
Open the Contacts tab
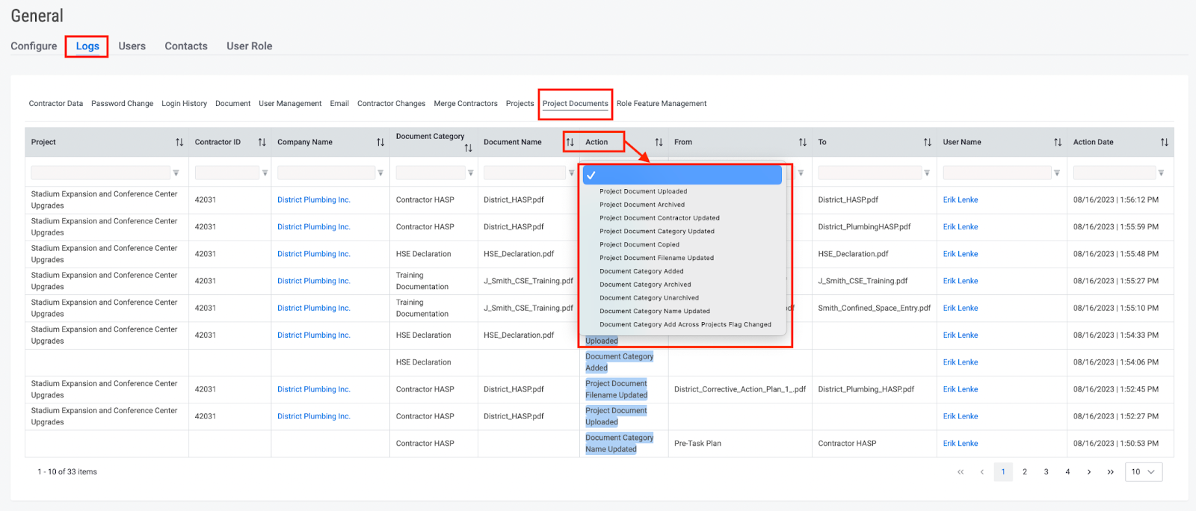pos(186,46)
